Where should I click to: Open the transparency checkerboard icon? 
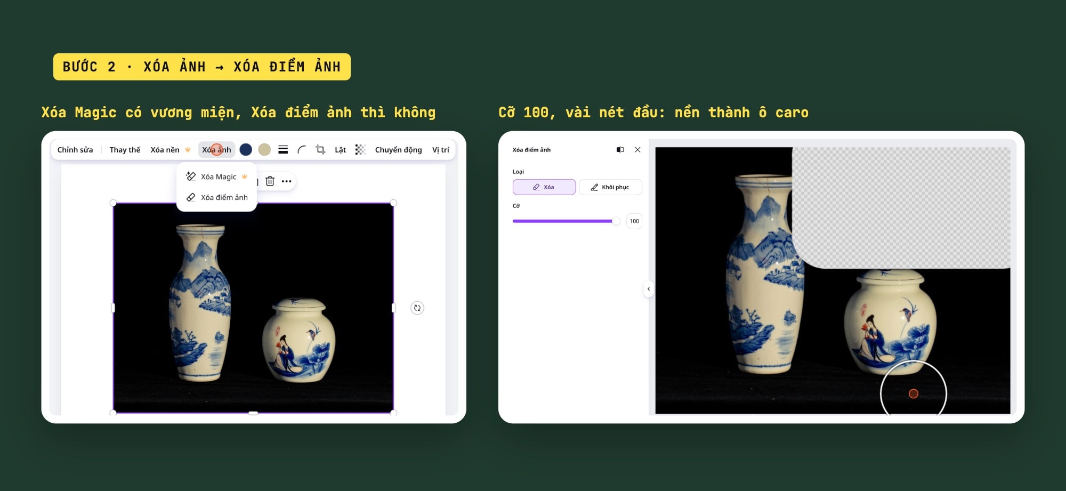pos(360,150)
